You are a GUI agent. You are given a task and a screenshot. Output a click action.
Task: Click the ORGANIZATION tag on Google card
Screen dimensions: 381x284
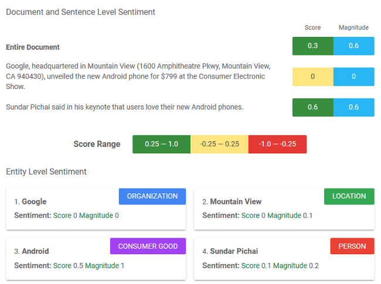pos(152,197)
